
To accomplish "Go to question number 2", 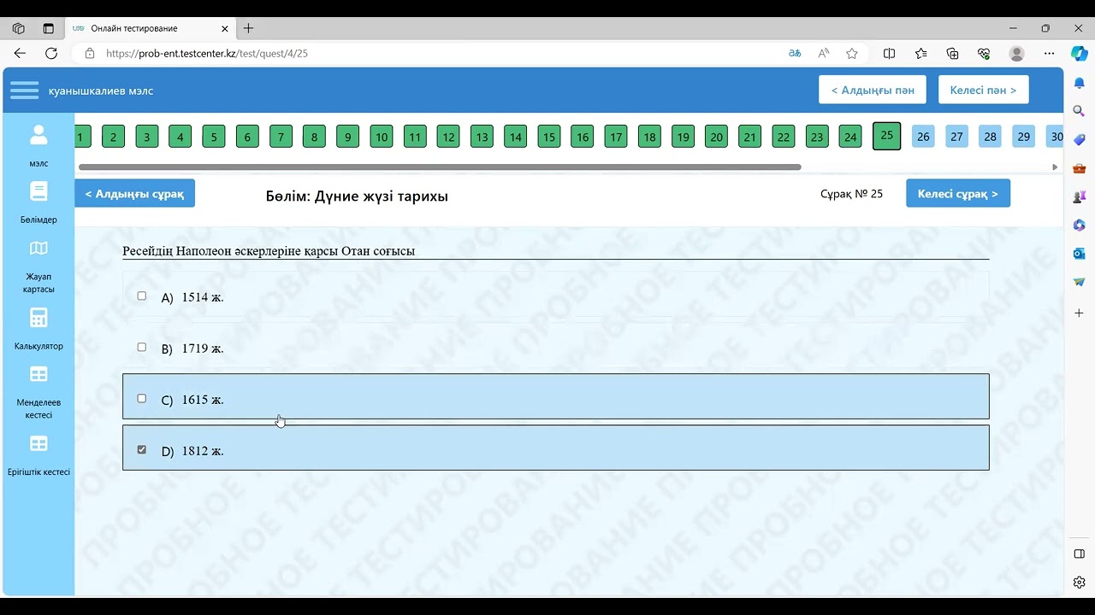I will tap(113, 137).
